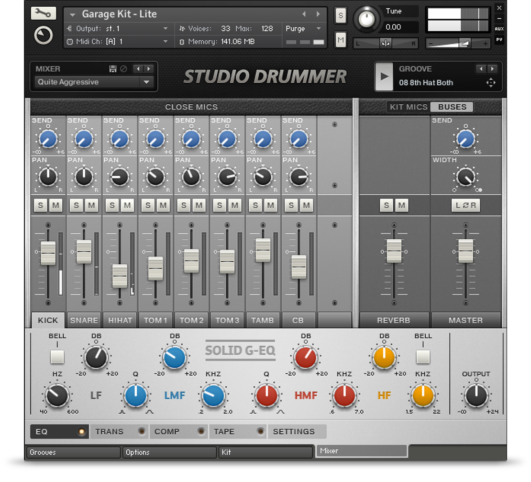Viewport: 531px width, 482px height.
Task: Click the Max voices value 128
Action: [267, 29]
